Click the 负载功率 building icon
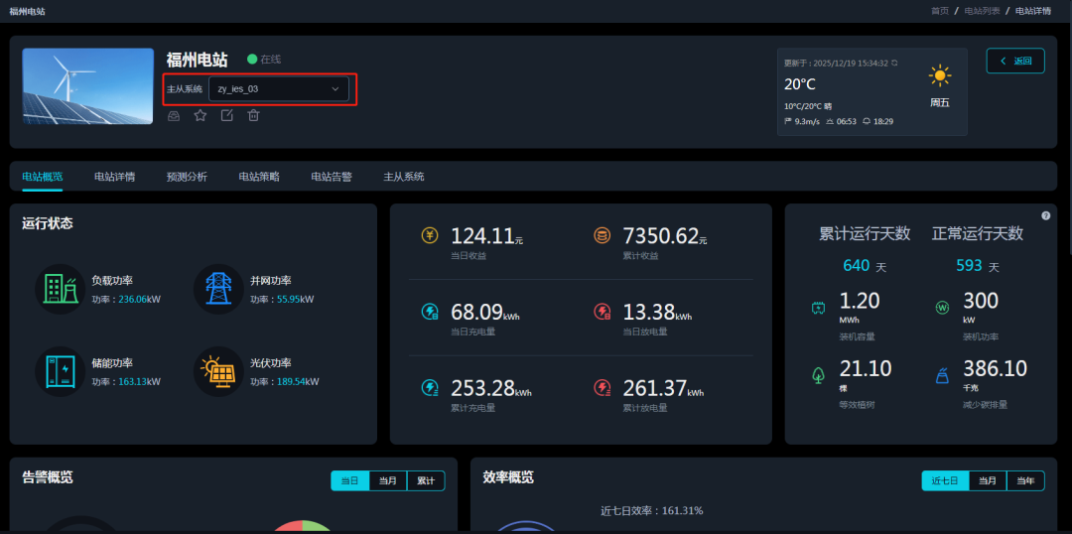This screenshot has width=1072, height=534. click(61, 289)
